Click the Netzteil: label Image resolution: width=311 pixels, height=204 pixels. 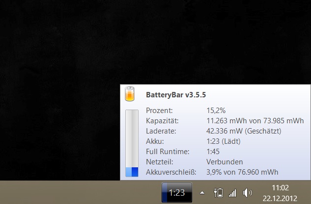point(160,162)
